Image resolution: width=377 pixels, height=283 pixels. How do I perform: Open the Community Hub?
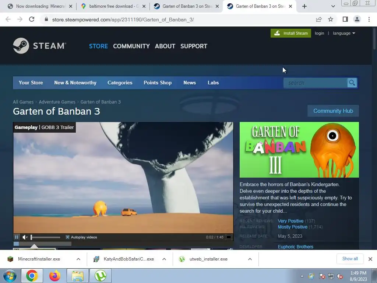(333, 111)
